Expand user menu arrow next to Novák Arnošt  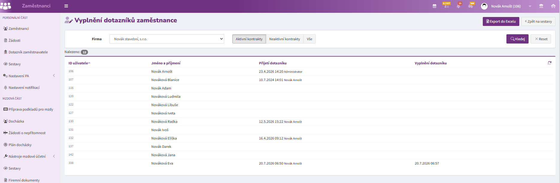point(530,6)
